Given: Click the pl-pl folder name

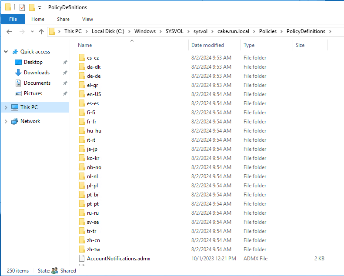Looking at the screenshot, I should click(92, 186).
